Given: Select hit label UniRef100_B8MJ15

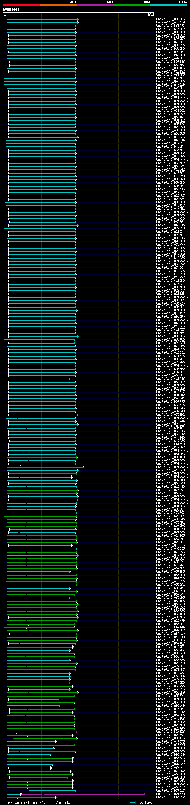Looking at the screenshot, I should pos(170,738).
